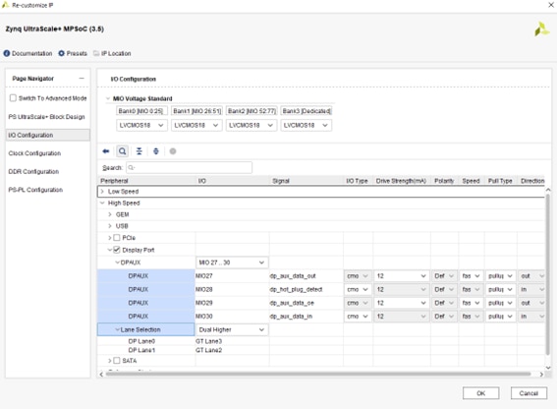Viewport: 557px width, 409px height.
Task: Open Lane Selection Dual Higher dropdown
Action: click(232, 329)
